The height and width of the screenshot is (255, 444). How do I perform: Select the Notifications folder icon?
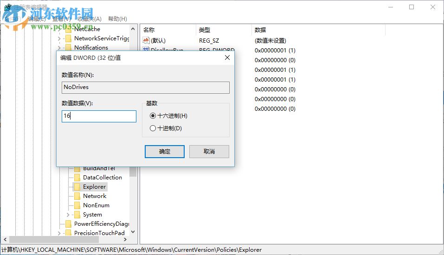click(68, 47)
